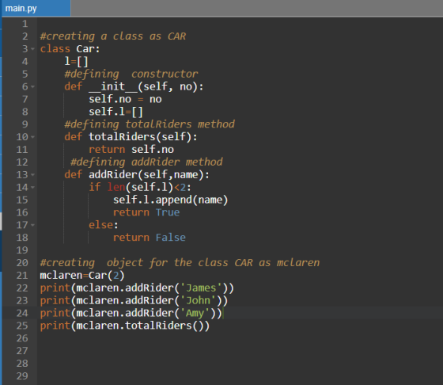This screenshot has height=385, width=443.
Task: Select line number 19 in the gutter
Action: point(22,250)
